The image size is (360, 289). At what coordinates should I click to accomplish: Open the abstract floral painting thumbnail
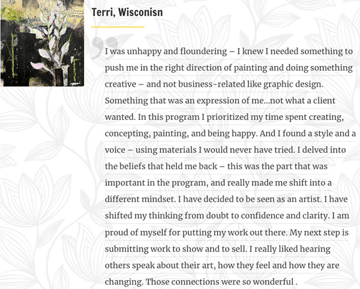(x=42, y=43)
